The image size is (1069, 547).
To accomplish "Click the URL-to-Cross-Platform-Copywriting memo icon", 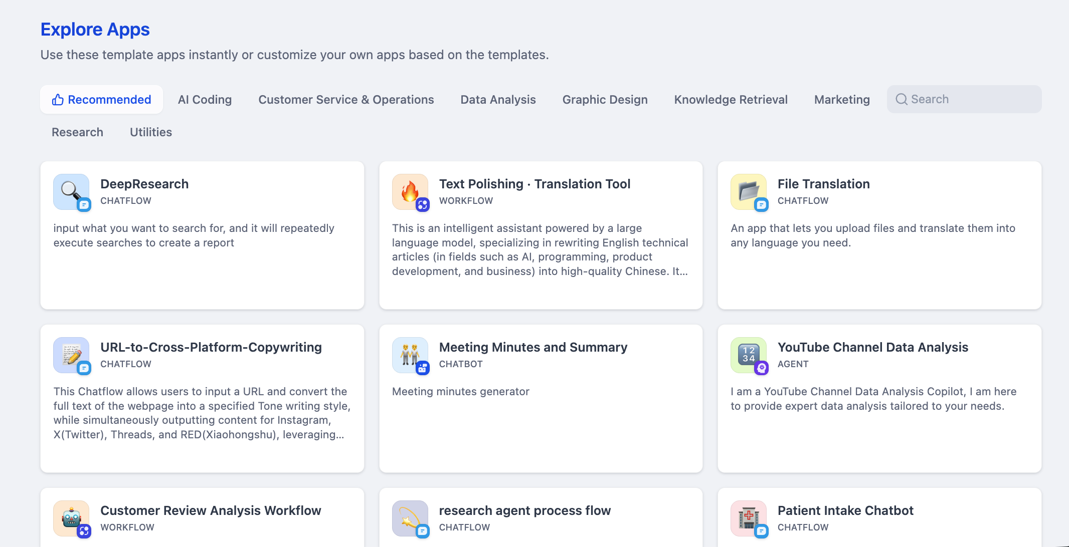I will point(71,355).
